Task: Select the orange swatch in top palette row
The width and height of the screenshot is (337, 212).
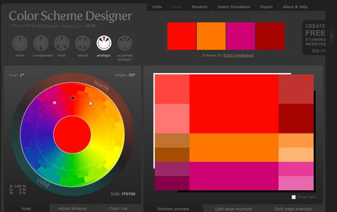Action: tap(211, 36)
